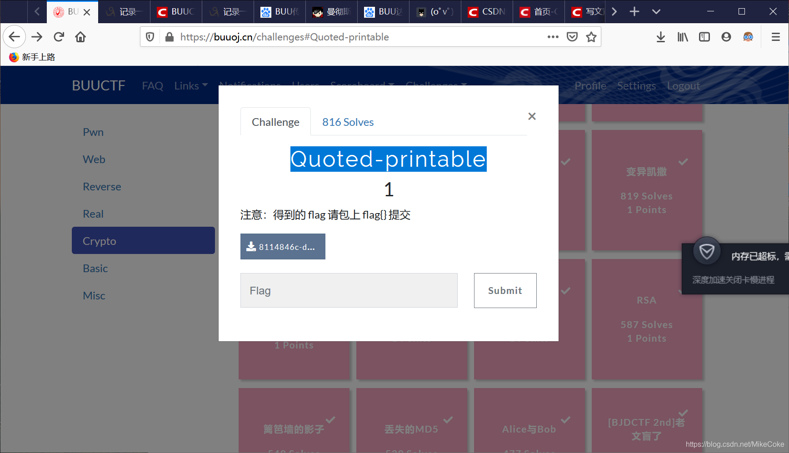Open the 变异凯撒 challenge card
The image size is (789, 453).
pos(647,190)
